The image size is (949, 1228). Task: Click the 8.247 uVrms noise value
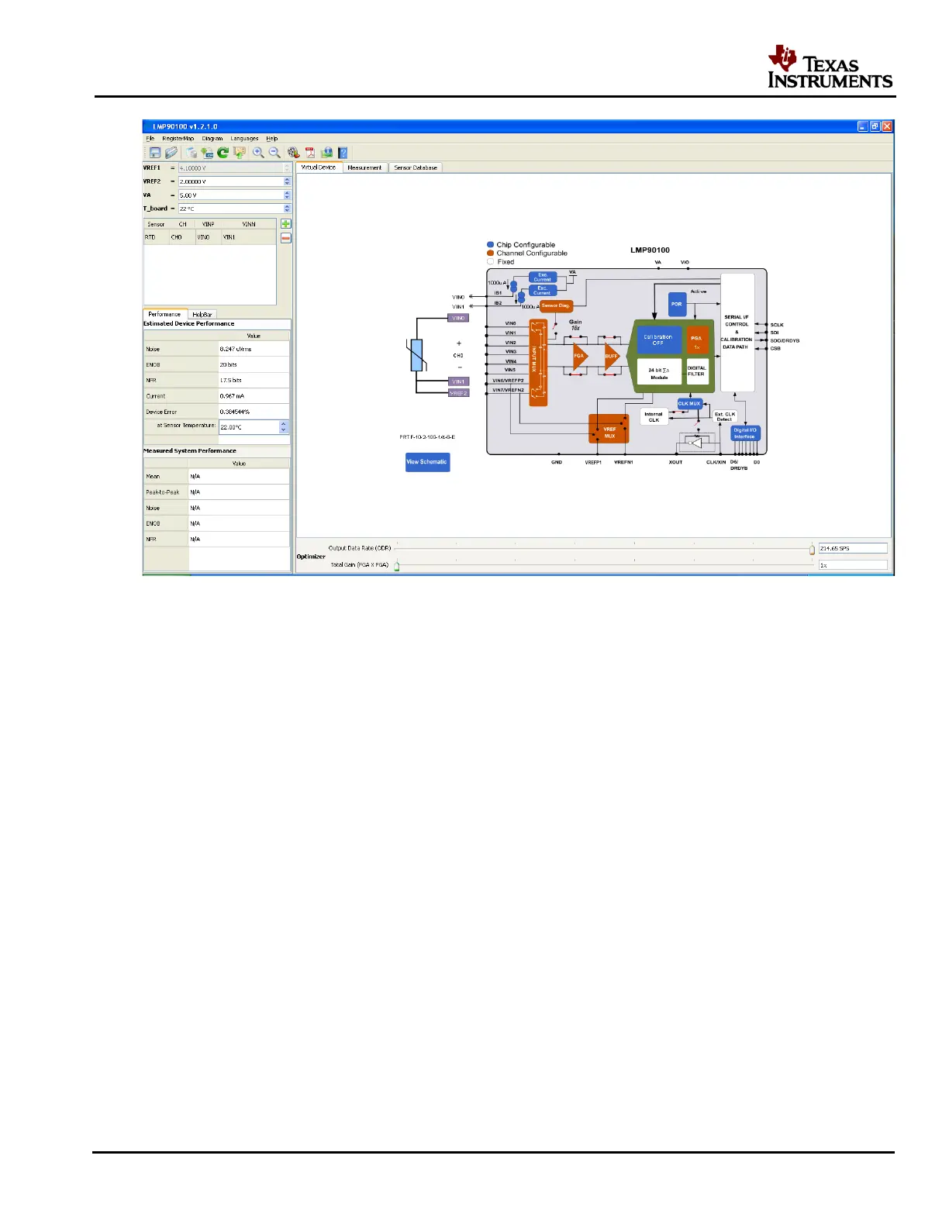(x=254, y=350)
